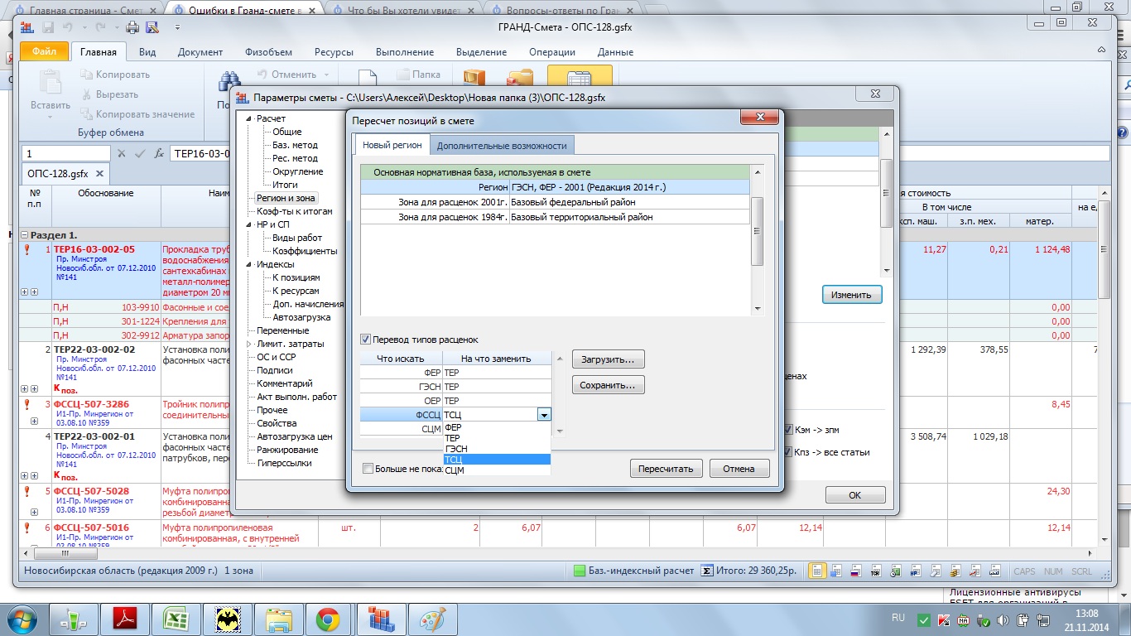Image resolution: width=1131 pixels, height=636 pixels.
Task: Select Автозагрузка цен tree item
Action: 295,437
